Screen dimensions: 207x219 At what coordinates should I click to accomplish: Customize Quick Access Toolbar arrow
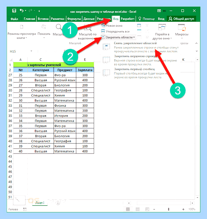click(39, 11)
